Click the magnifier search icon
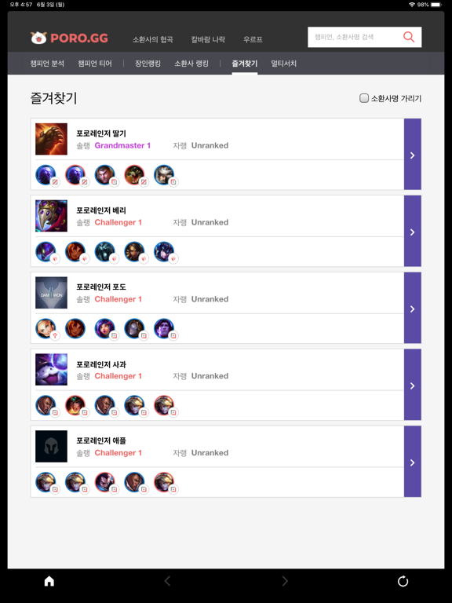Screen dimensions: 452x603 (409, 37)
